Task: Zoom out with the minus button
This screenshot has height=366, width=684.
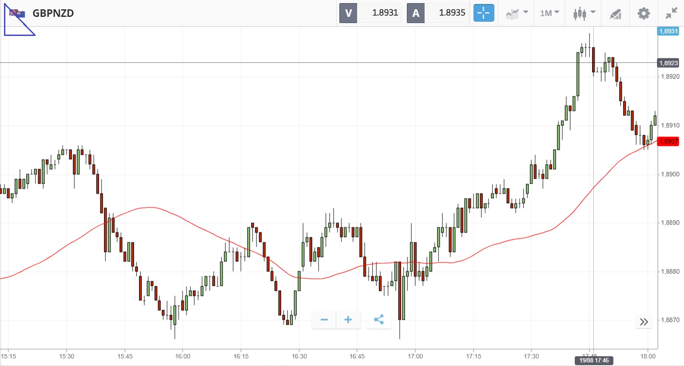Action: (324, 320)
